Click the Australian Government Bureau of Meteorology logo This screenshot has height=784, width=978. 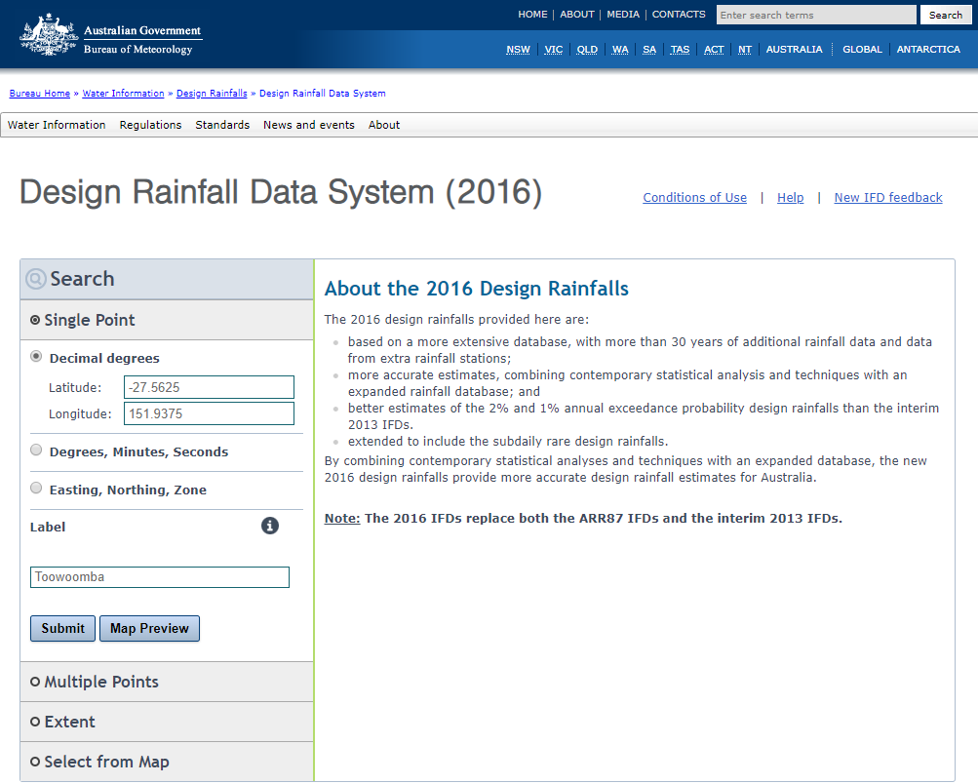pos(111,35)
